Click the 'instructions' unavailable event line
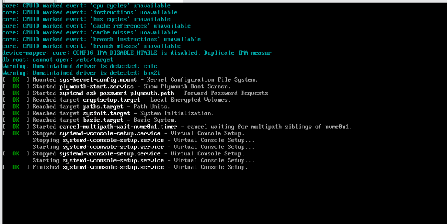The width and height of the screenshot is (447, 224). point(89,12)
